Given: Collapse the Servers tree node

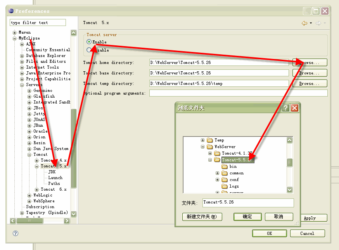Looking at the screenshot, I should click(22, 85).
